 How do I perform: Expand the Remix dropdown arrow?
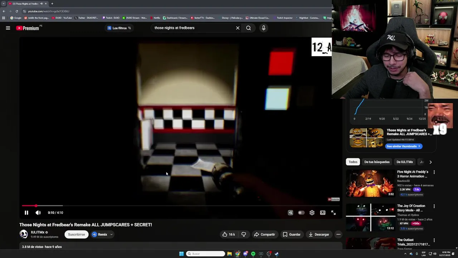111,234
